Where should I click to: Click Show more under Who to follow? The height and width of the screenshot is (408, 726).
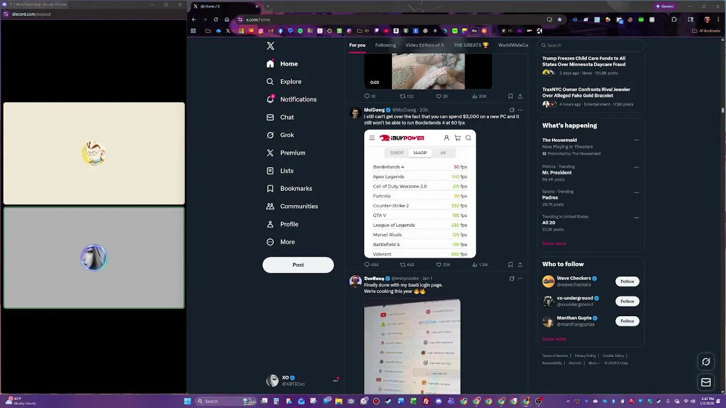coord(554,339)
